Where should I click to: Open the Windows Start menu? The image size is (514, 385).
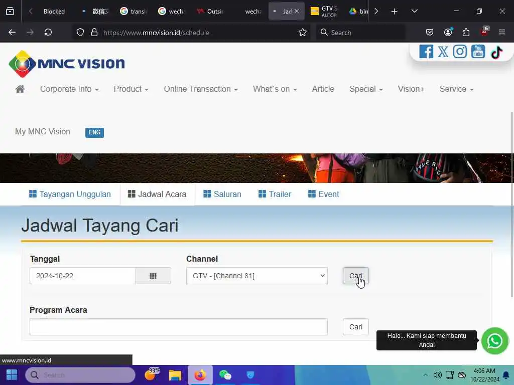(12, 375)
